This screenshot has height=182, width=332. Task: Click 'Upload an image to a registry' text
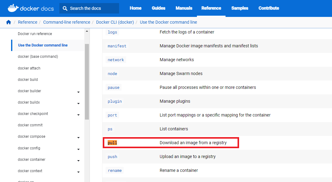coord(188,156)
